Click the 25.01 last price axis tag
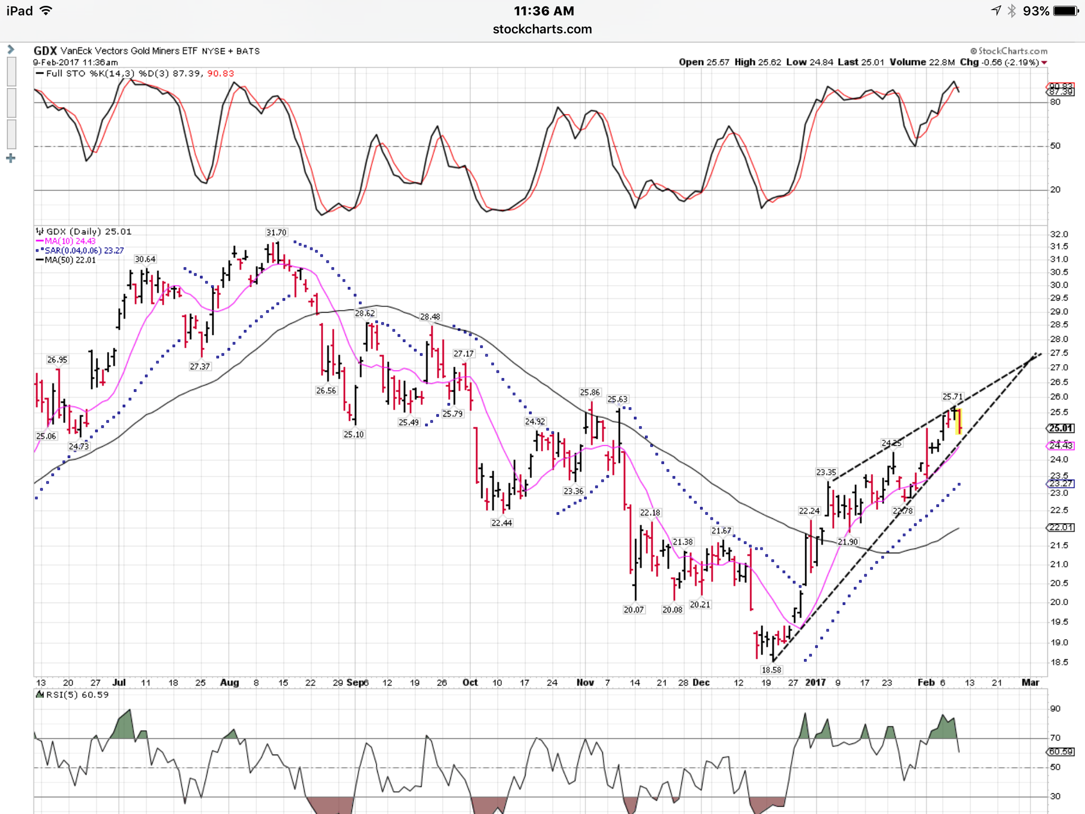This screenshot has height=814, width=1085. tap(1061, 428)
